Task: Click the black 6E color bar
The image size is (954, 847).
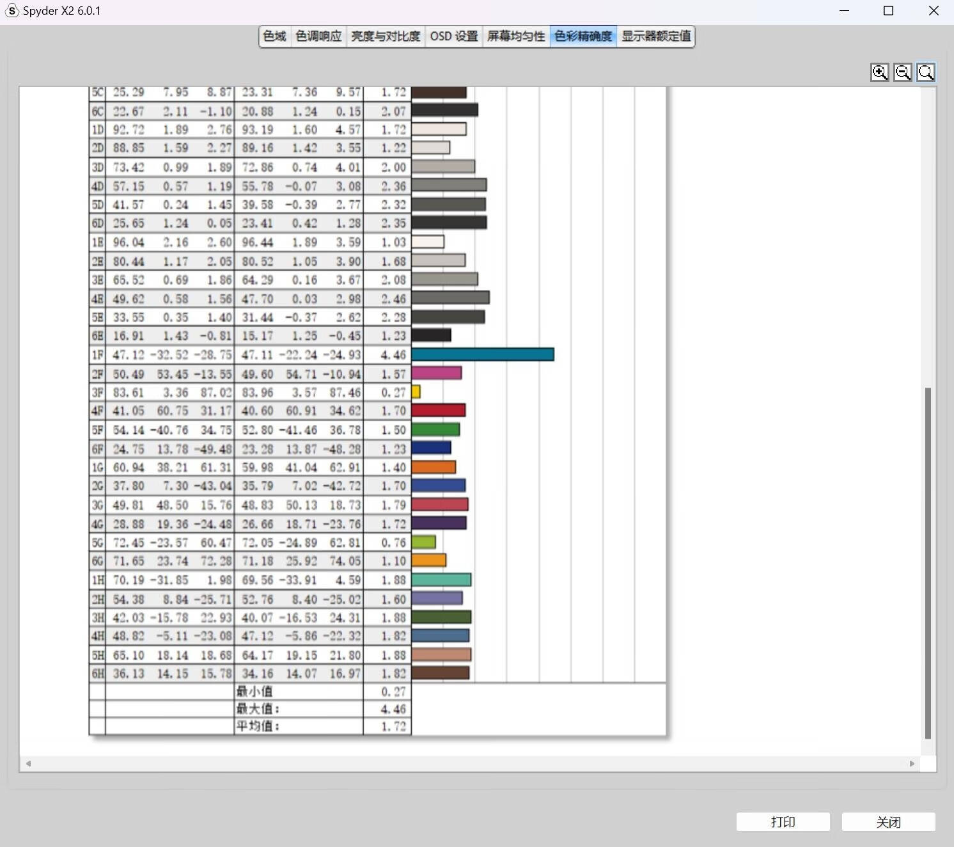Action: 432,335
